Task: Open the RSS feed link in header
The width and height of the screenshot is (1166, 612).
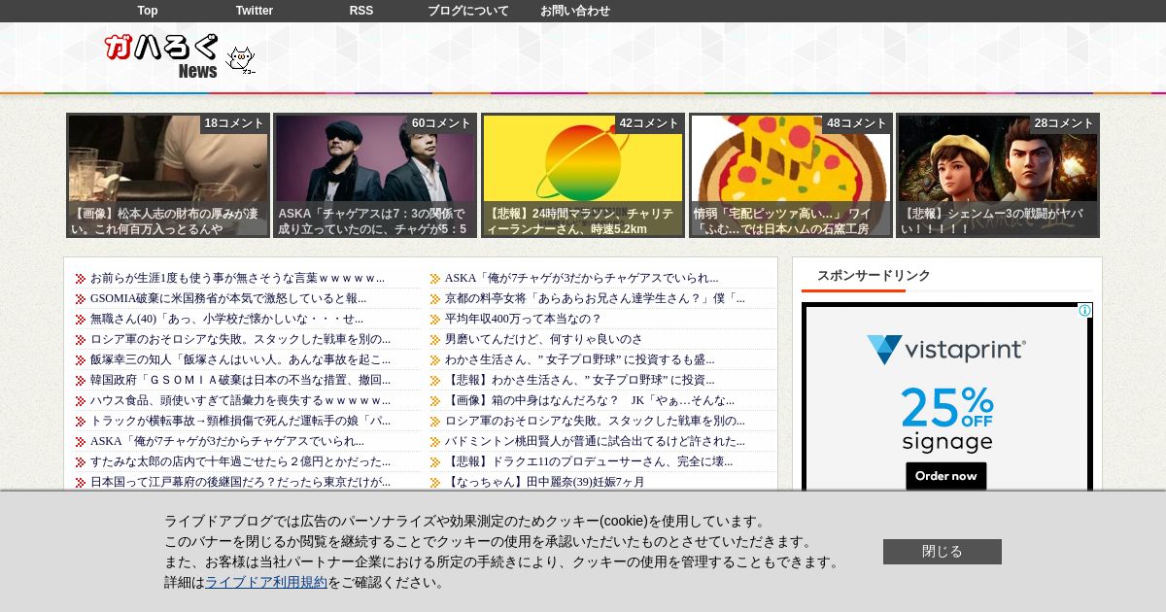Action: coord(361,11)
